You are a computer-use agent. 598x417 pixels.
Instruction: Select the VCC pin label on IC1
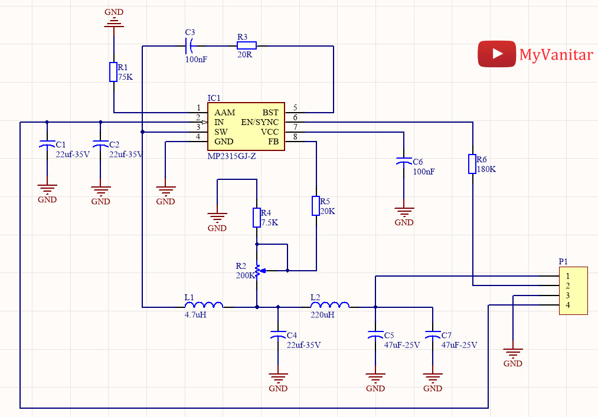pos(270,132)
